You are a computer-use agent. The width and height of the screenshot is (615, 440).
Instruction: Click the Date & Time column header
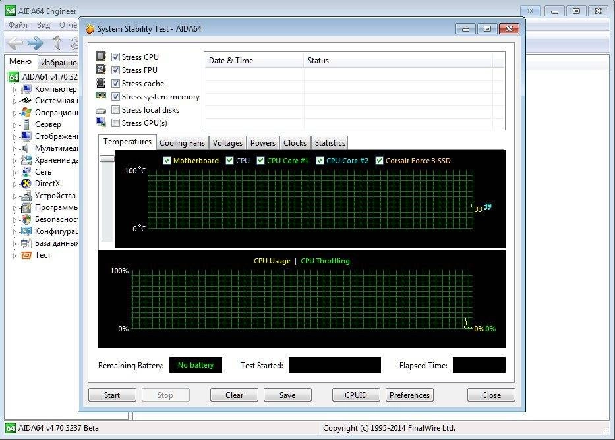[x=254, y=61]
